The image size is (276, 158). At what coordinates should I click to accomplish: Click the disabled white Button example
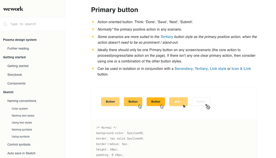201,102
